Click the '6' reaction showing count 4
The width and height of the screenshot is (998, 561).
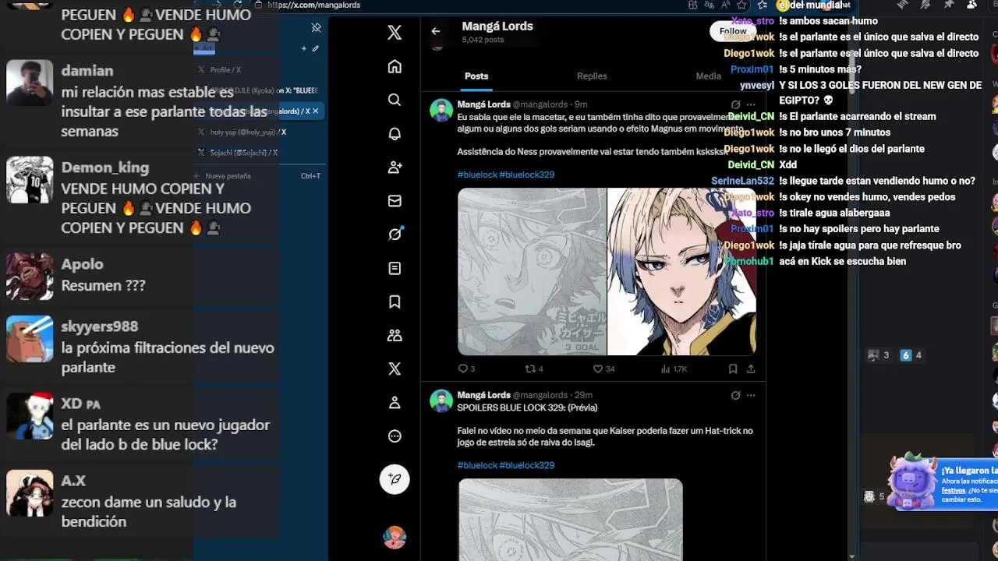tap(911, 355)
